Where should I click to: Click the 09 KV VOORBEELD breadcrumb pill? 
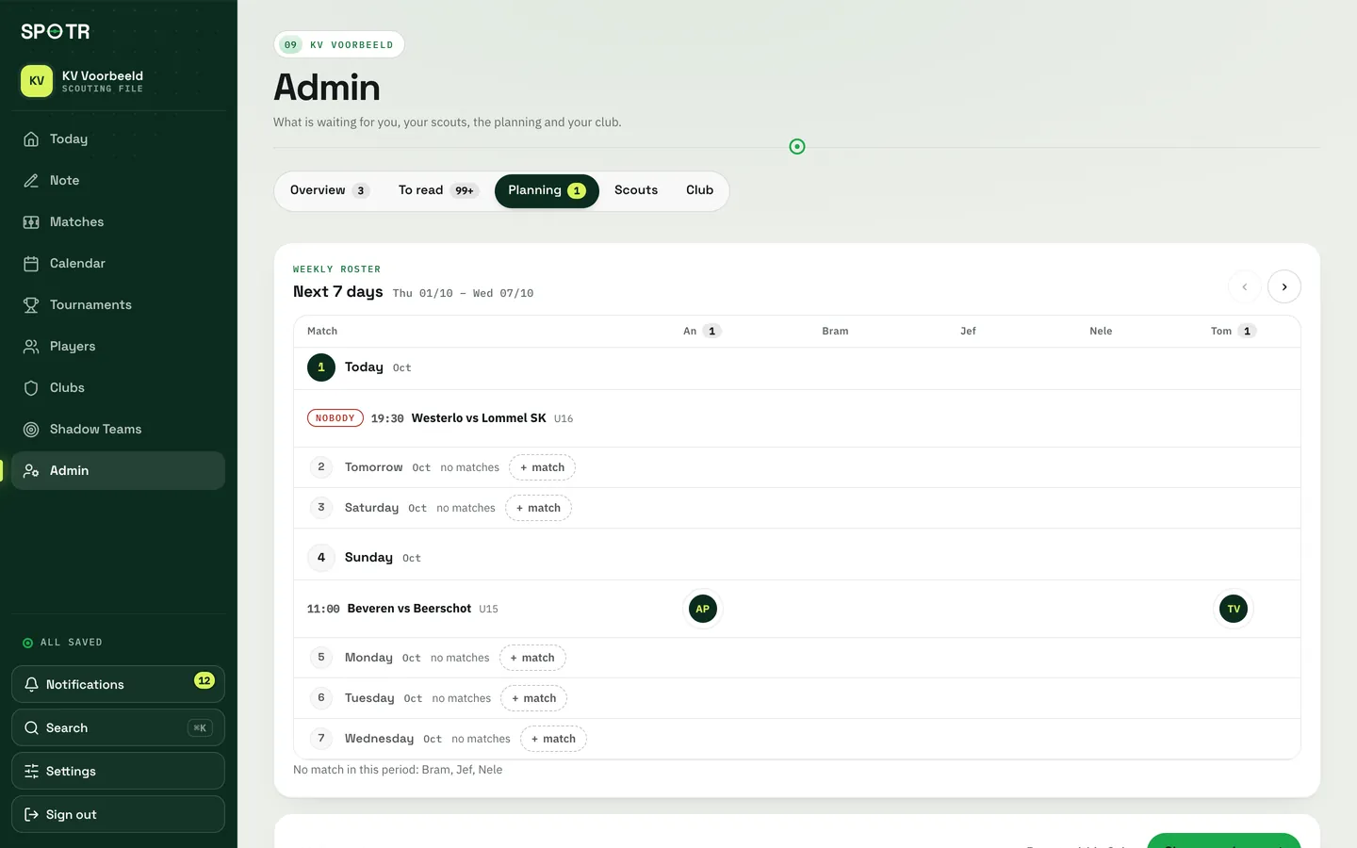click(x=339, y=44)
